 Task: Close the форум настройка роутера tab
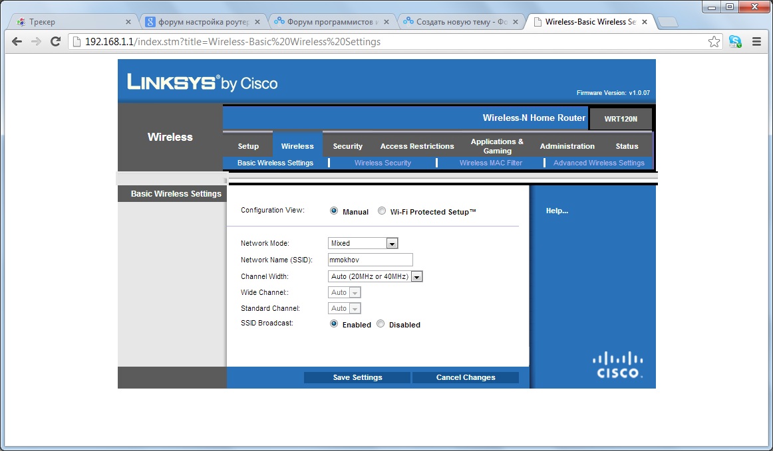(257, 22)
